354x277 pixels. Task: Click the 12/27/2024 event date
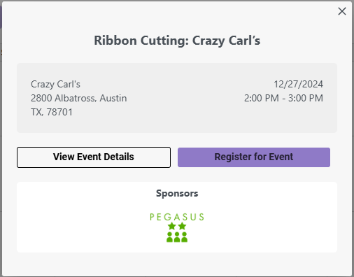(x=298, y=84)
